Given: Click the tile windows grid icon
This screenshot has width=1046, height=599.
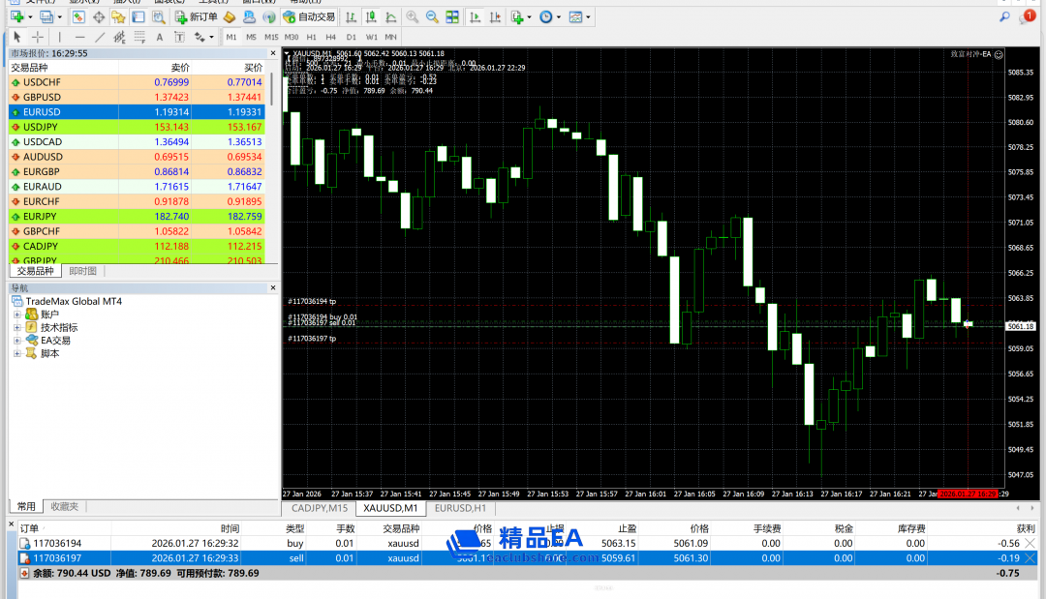Looking at the screenshot, I should click(452, 17).
